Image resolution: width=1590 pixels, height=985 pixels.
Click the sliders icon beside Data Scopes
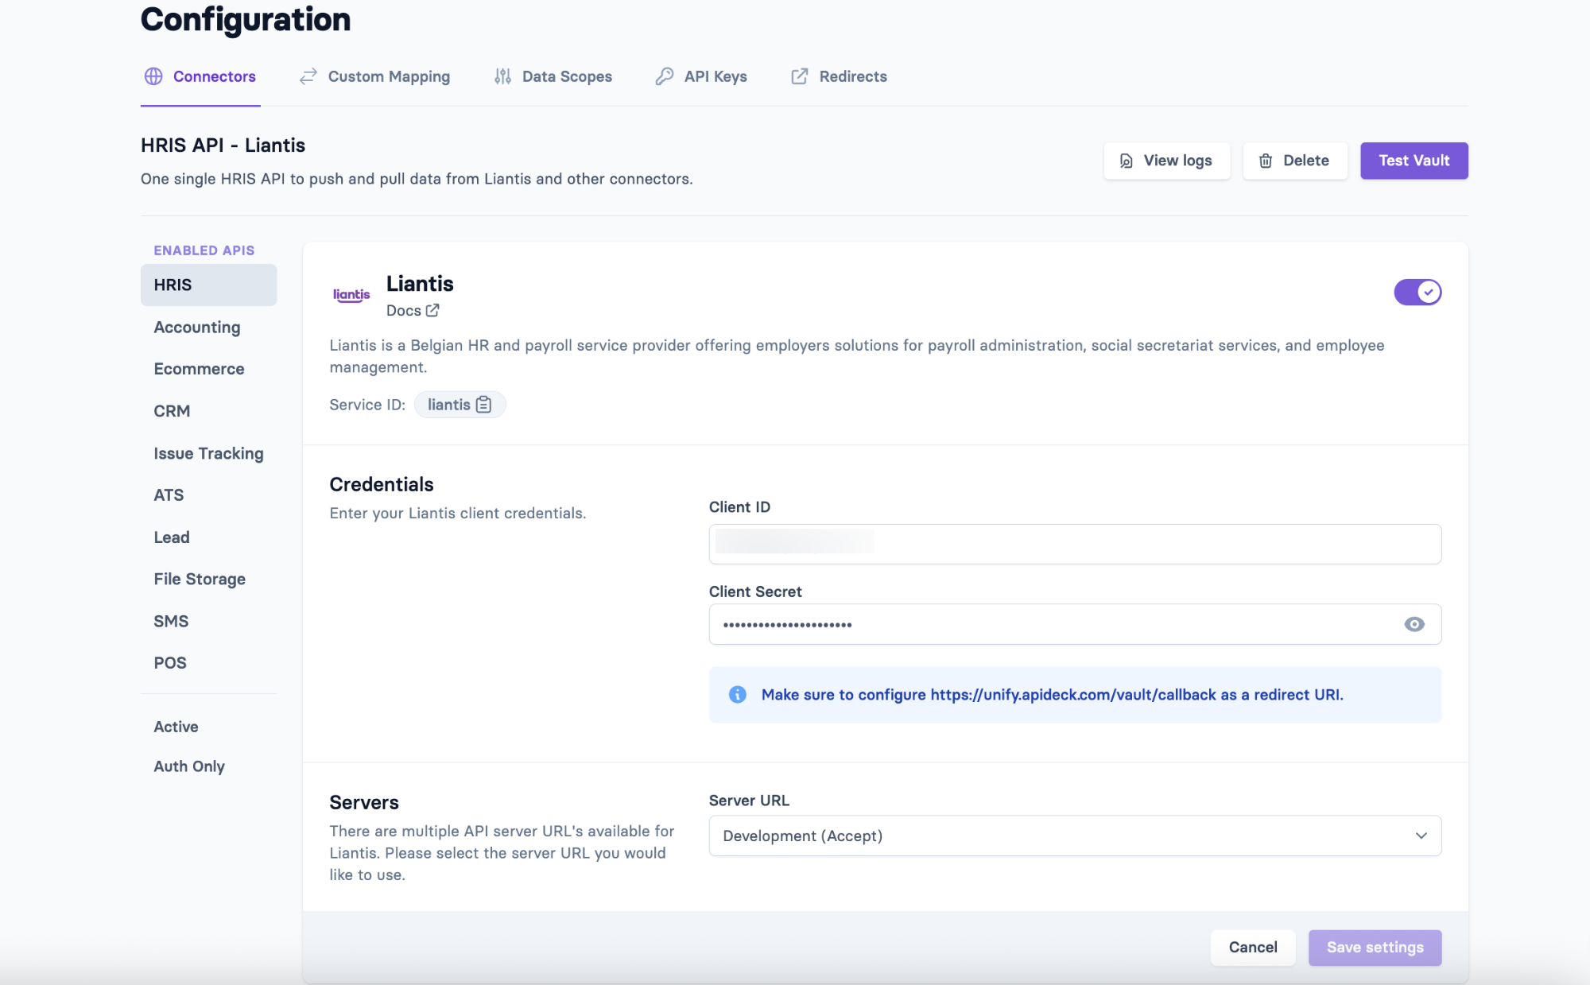pyautogui.click(x=502, y=76)
